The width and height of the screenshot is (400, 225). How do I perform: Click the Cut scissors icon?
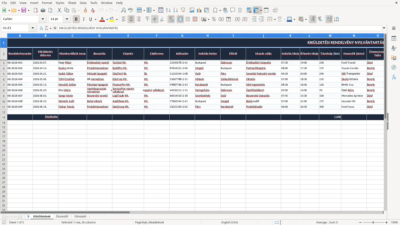tap(59, 10)
